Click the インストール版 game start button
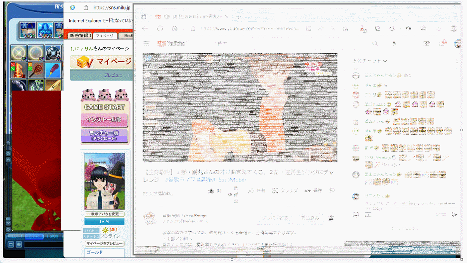Viewport: 467px width, 263px height. coord(104,120)
